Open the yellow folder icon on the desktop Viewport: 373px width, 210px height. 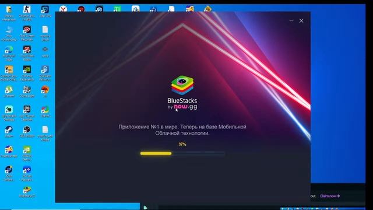[x=9, y=10]
